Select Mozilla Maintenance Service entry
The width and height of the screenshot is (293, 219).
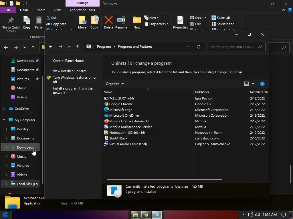pos(128,127)
